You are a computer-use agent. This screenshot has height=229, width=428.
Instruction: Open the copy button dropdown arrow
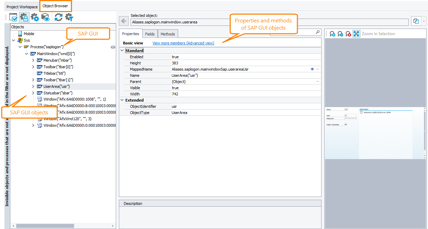point(423,21)
